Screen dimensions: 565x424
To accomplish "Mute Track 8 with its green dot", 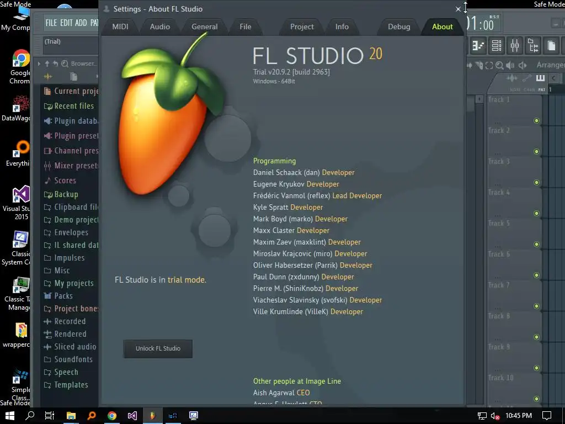I will pyautogui.click(x=536, y=337).
